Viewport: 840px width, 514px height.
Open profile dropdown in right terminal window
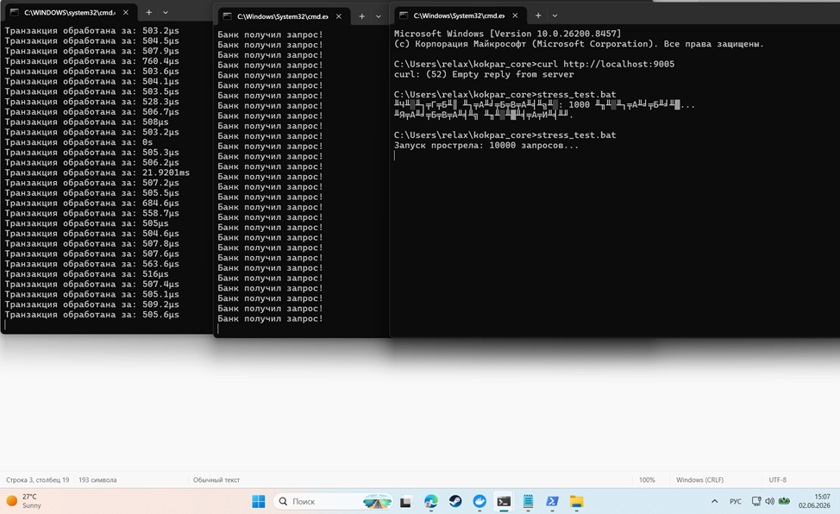tap(555, 16)
